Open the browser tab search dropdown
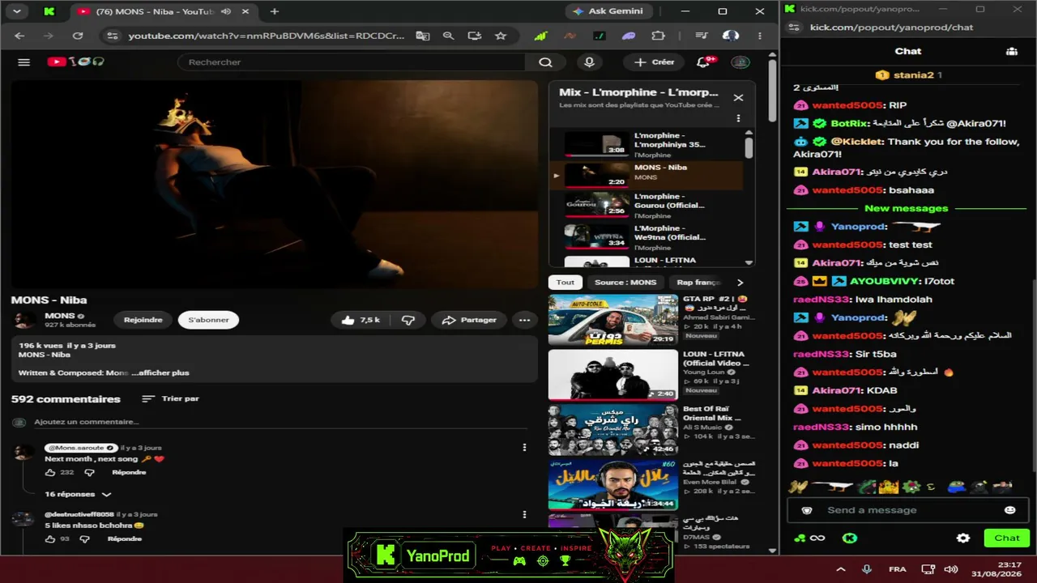Viewport: 1037px width, 583px height. (x=16, y=11)
